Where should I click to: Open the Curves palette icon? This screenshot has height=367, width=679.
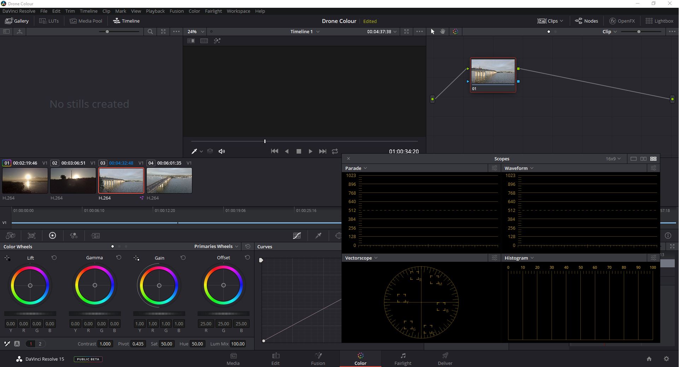pyautogui.click(x=297, y=236)
